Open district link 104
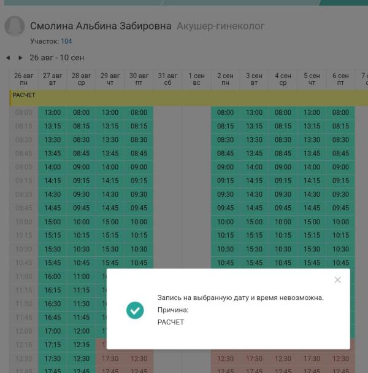368x373 pixels. (66, 41)
